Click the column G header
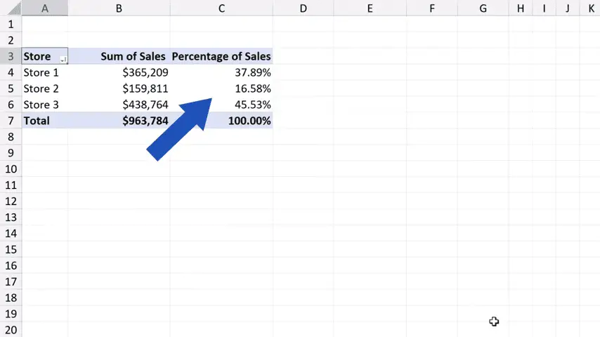This screenshot has width=600, height=337. (483, 8)
